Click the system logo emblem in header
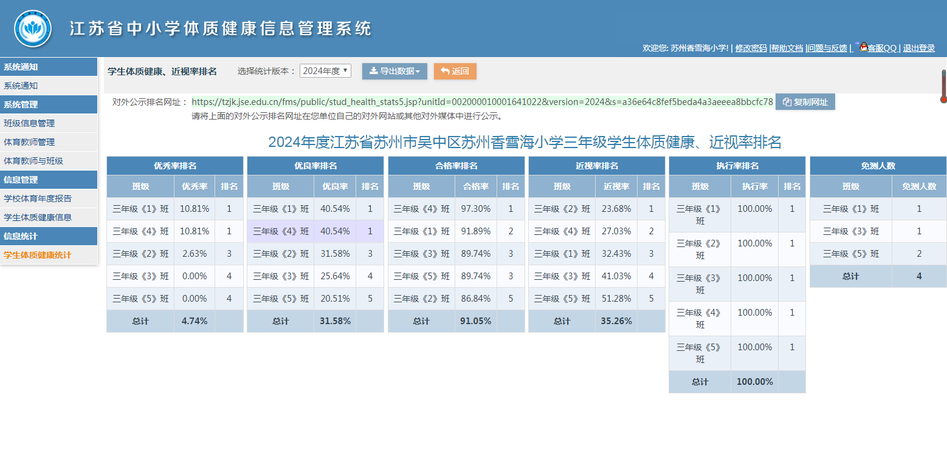This screenshot has height=451, width=947. (x=33, y=29)
